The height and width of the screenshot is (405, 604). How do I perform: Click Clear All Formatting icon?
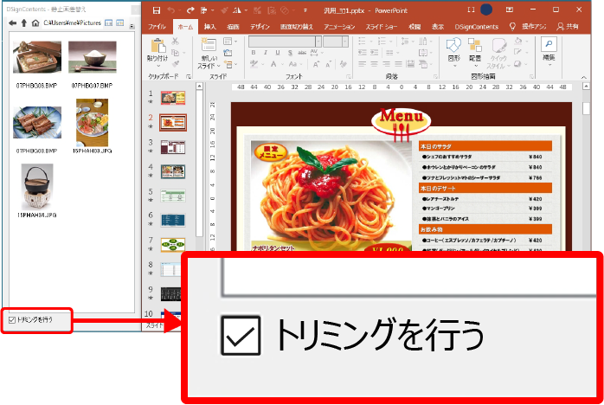343,64
